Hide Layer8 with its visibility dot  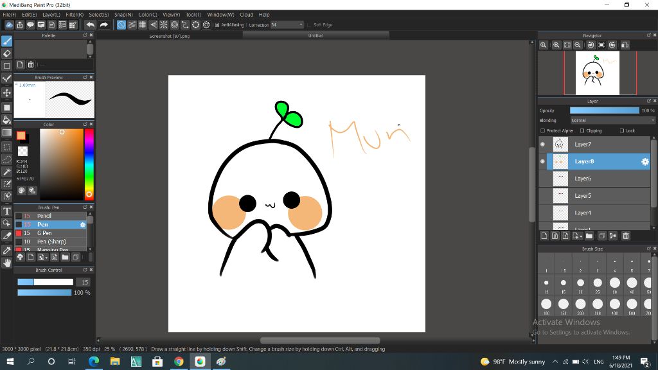pos(542,161)
